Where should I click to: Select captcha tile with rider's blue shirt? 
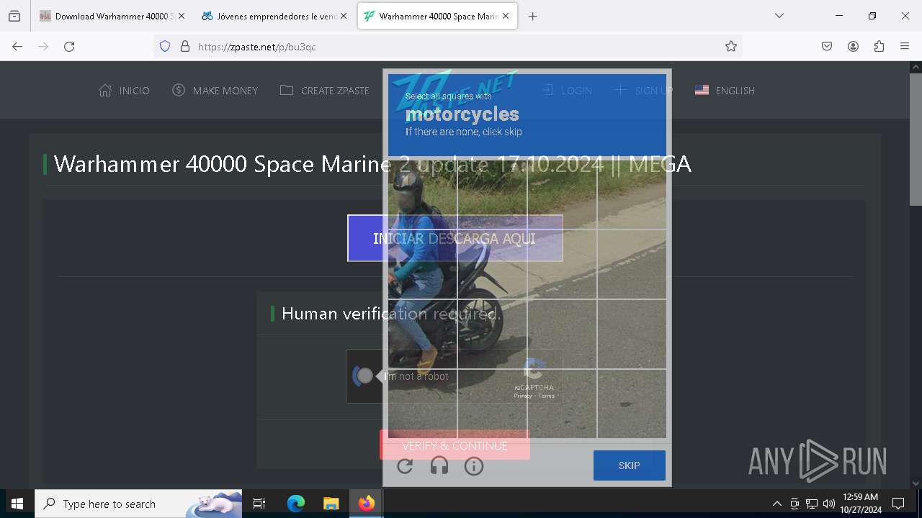click(423, 265)
